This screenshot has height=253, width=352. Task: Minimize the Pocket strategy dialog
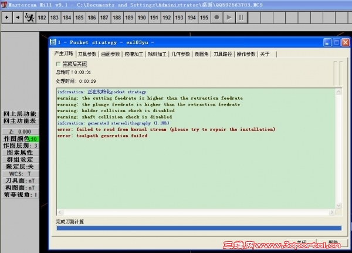click(327, 42)
